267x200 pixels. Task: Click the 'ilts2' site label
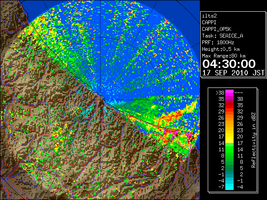click(x=209, y=16)
